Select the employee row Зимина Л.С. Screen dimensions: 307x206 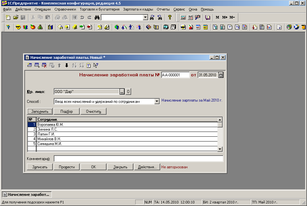click(122, 129)
